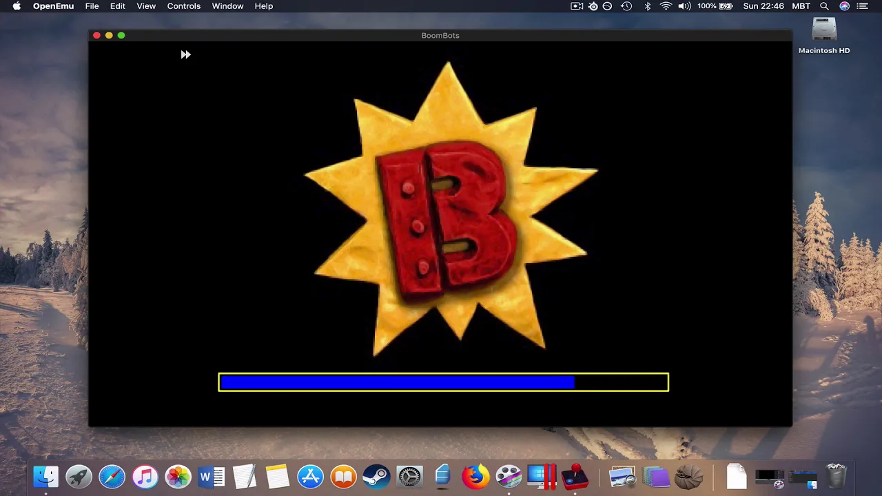The width and height of the screenshot is (882, 496).
Task: Launch Microsoft Word from the Dock
Action: [212, 476]
